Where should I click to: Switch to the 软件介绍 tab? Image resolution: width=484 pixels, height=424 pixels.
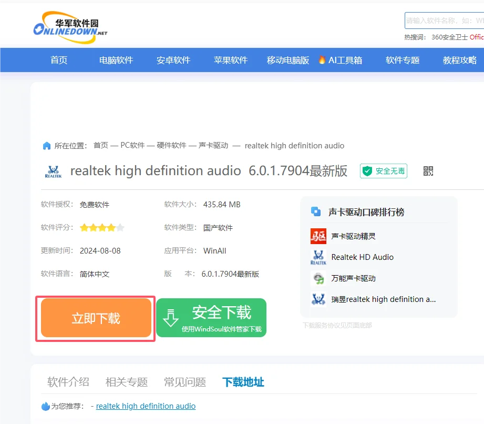coord(68,382)
